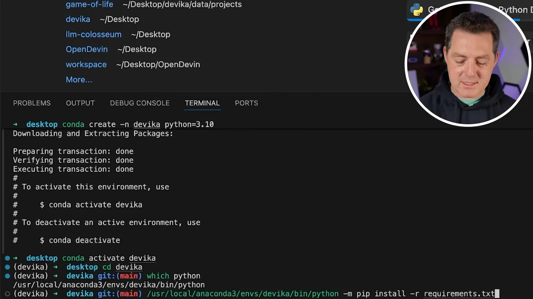This screenshot has width=533, height=299.
Task: Click the '$ conda deactivate' hint line
Action: (80, 240)
